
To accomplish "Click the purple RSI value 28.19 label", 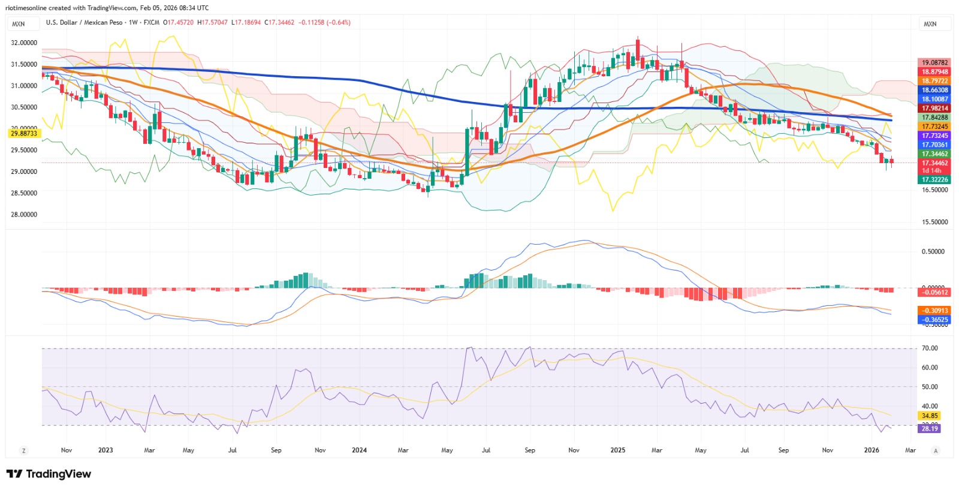I will [930, 428].
